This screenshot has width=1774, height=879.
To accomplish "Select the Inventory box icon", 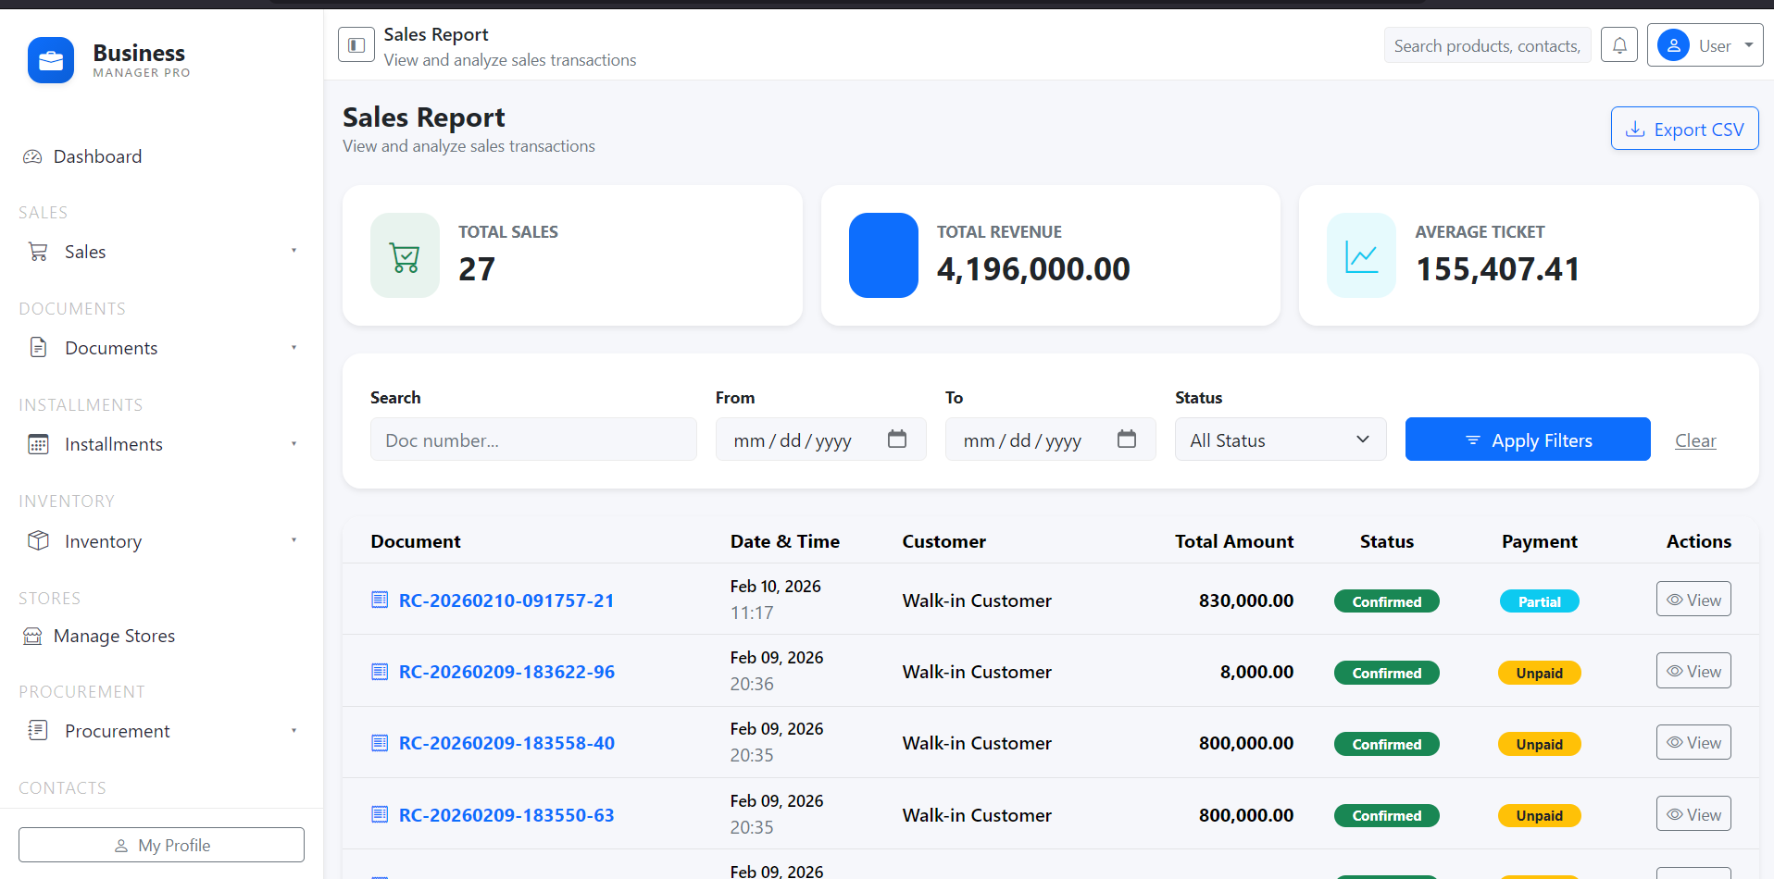I will click(x=37, y=540).
